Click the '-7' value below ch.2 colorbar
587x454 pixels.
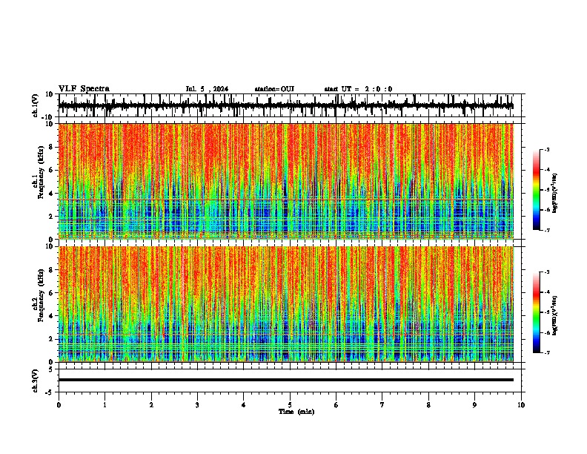click(x=547, y=353)
